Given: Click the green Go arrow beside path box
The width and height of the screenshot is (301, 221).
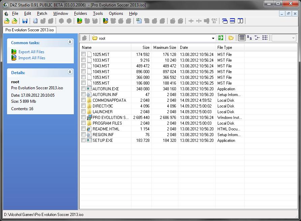Looking at the screenshot, I should coord(220,38).
